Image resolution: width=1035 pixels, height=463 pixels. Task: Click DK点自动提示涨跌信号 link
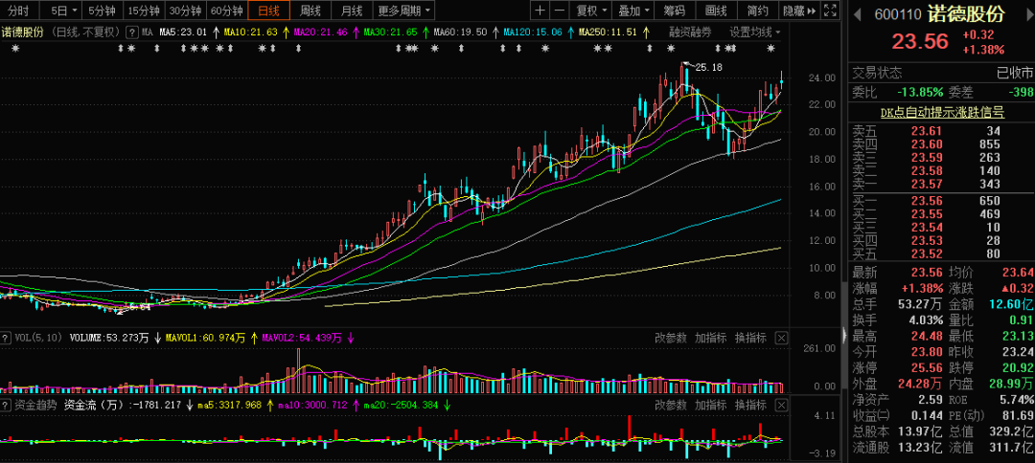tap(942, 113)
